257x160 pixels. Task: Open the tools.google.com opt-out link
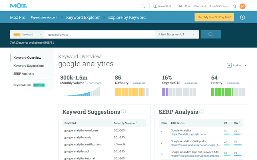pyautogui.click(x=196, y=156)
